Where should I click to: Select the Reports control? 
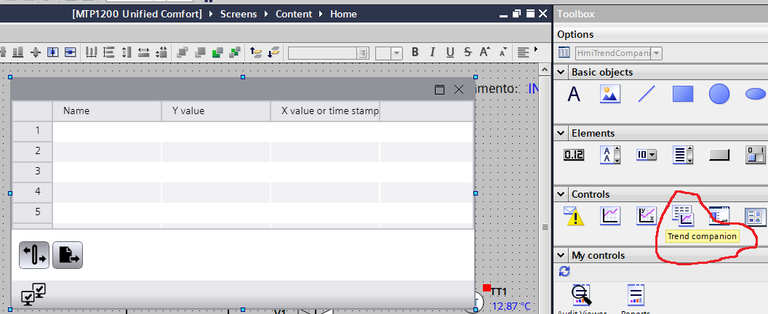coord(635,295)
